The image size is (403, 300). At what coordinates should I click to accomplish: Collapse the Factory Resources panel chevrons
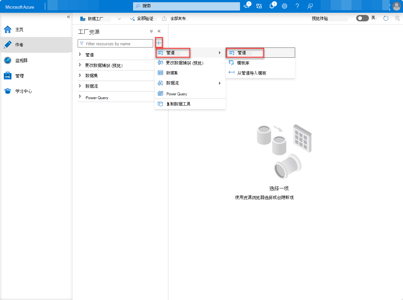[x=159, y=31]
